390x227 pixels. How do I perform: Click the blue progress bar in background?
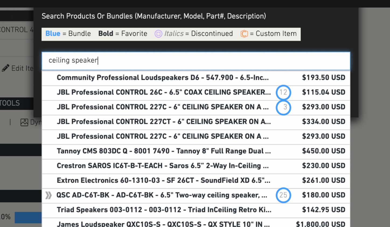(28, 217)
